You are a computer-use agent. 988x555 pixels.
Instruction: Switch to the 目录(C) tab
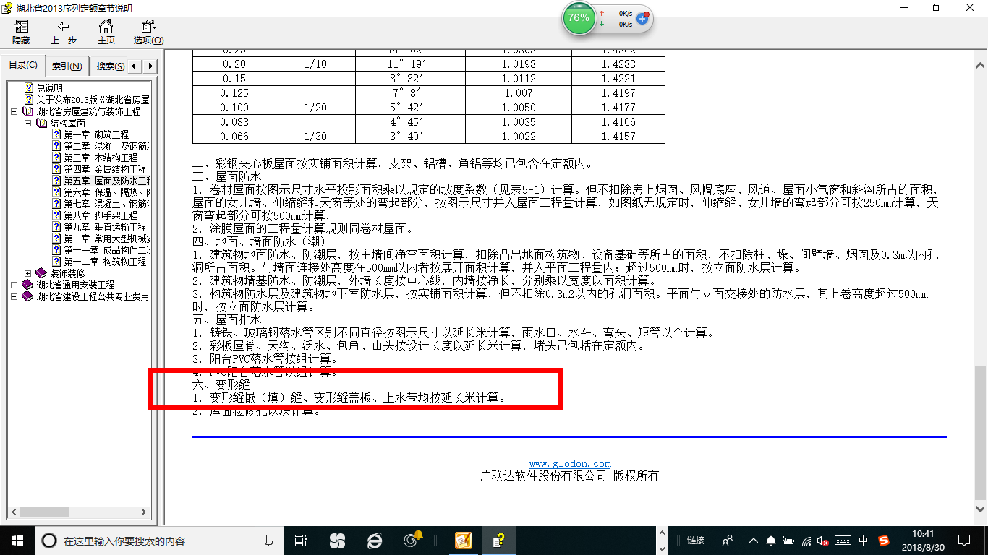click(23, 65)
